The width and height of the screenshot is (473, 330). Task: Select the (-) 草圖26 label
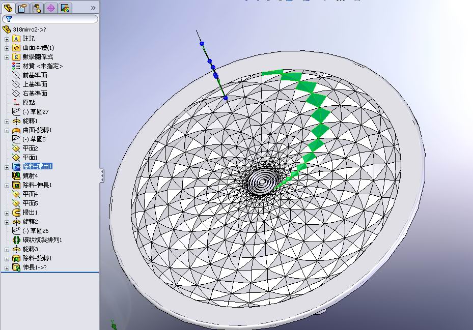coord(36,230)
